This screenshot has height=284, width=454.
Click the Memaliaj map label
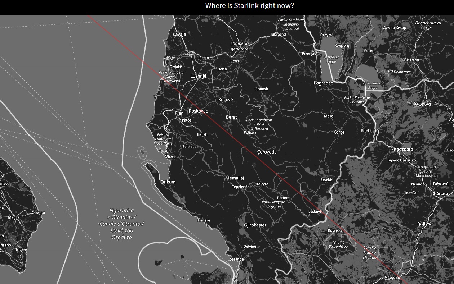tap(235, 178)
